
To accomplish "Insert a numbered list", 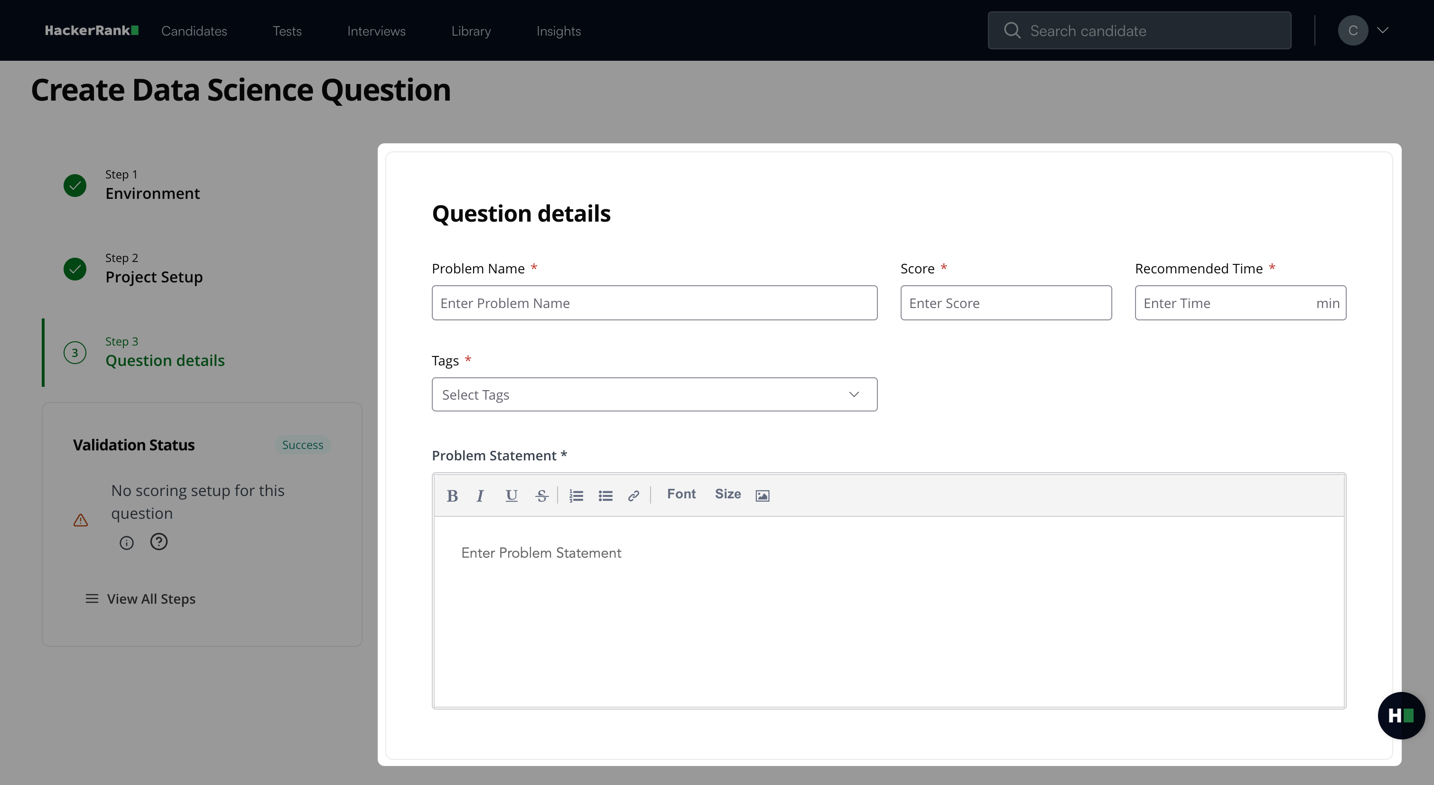I will (x=576, y=495).
